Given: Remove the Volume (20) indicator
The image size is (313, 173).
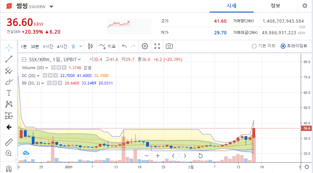Looking at the screenshot, I should click(64, 68).
